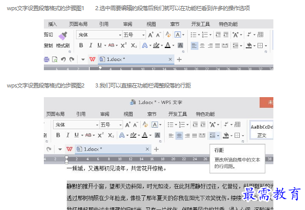Viewport: 305px width, 210px height.
Task: Click 复制 copy button in upper toolbar
Action: (48, 46)
